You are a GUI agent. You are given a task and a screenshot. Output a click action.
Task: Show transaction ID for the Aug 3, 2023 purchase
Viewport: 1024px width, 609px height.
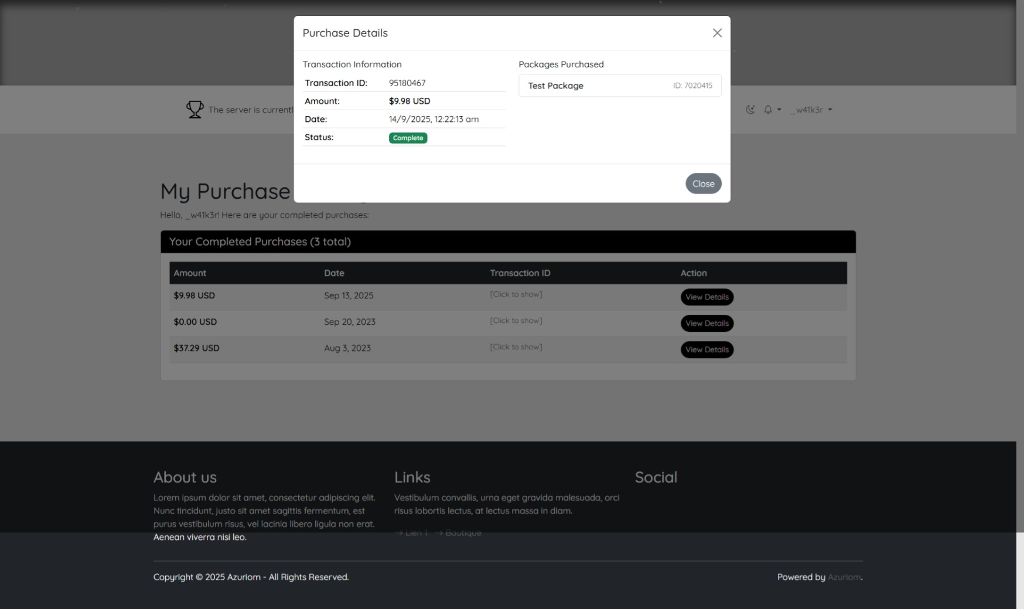(516, 347)
